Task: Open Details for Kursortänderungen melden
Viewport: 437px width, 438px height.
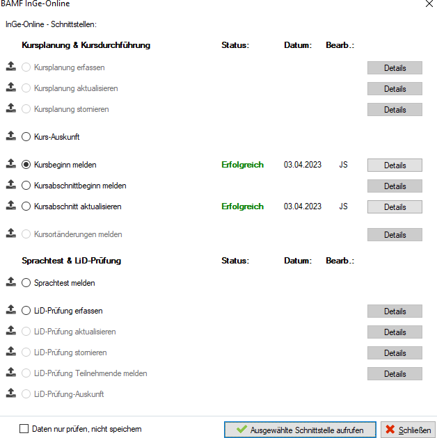Action: [x=395, y=235]
